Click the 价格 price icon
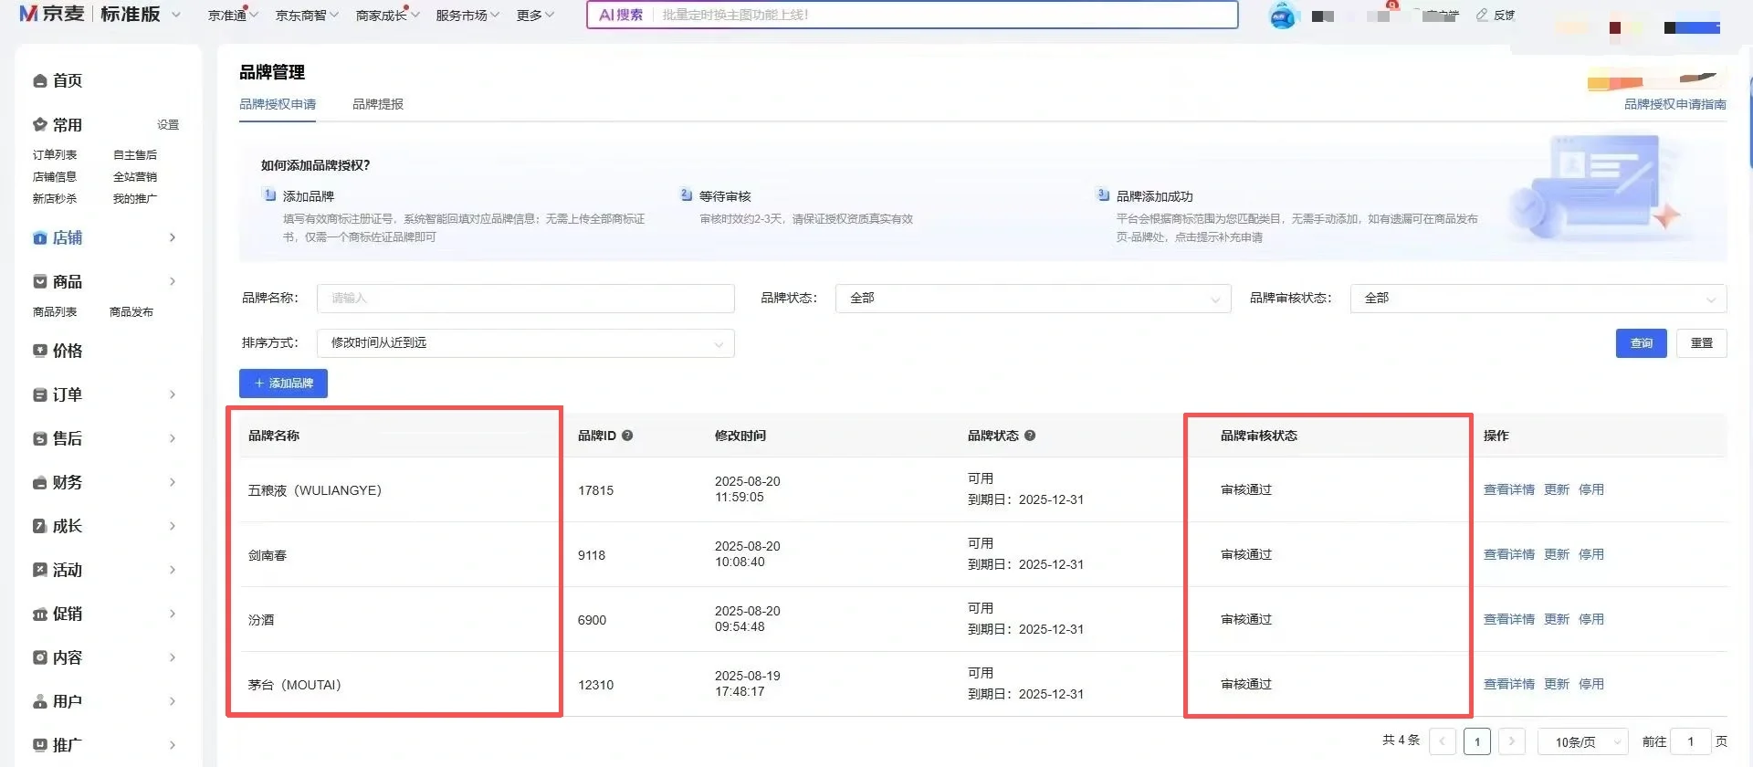Viewport: 1753px width, 767px height. coord(40,351)
